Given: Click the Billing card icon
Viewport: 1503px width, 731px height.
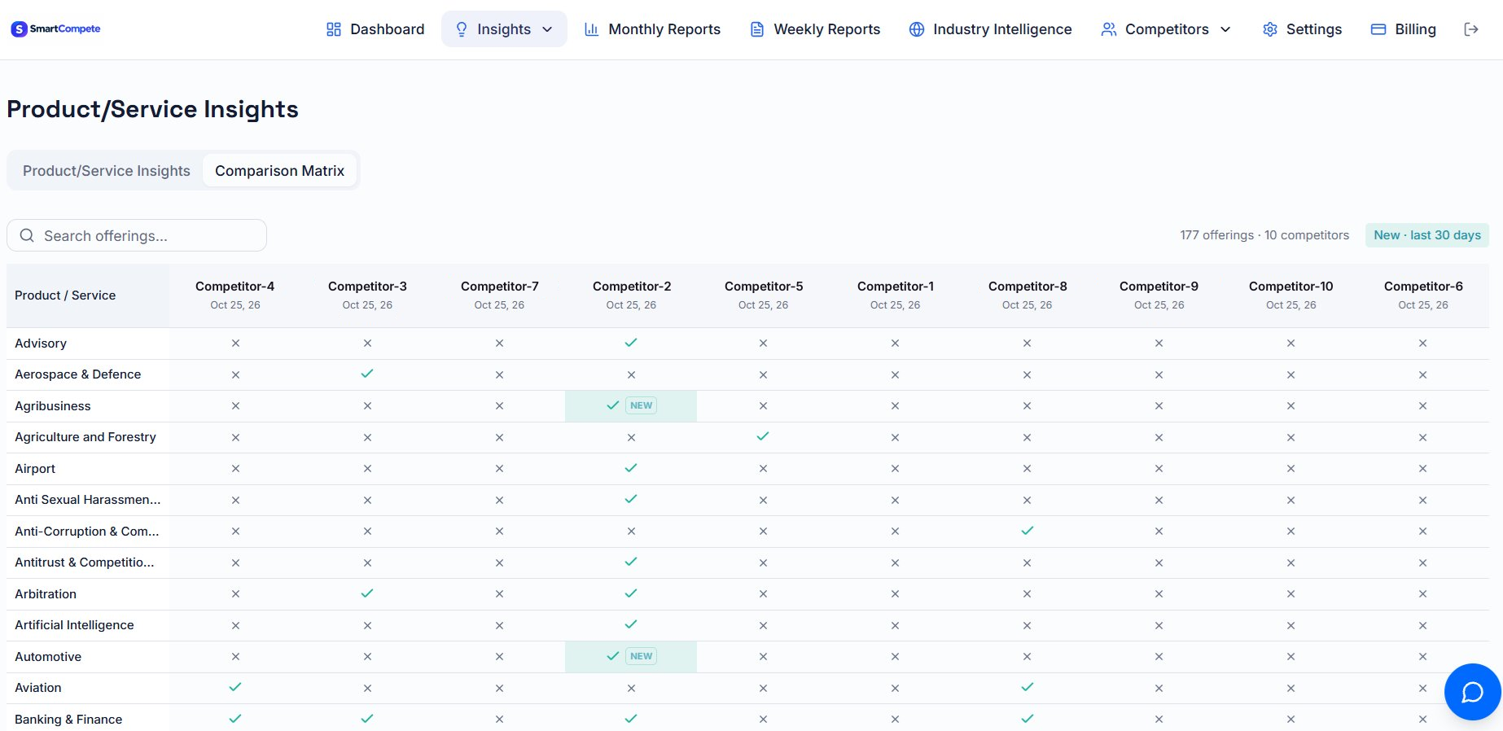Looking at the screenshot, I should tap(1378, 29).
